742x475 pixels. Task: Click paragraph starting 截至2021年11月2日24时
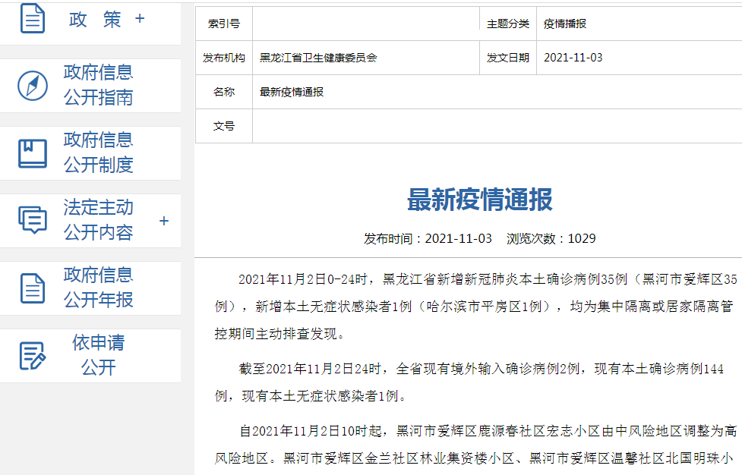click(x=469, y=382)
